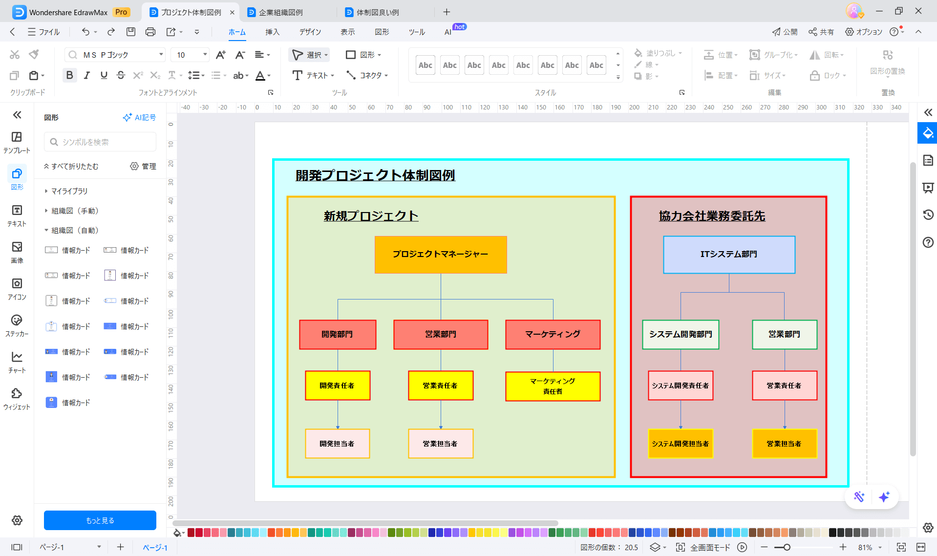Open the layers icon in status bar
The image size is (937, 556).
pyautogui.click(x=655, y=547)
